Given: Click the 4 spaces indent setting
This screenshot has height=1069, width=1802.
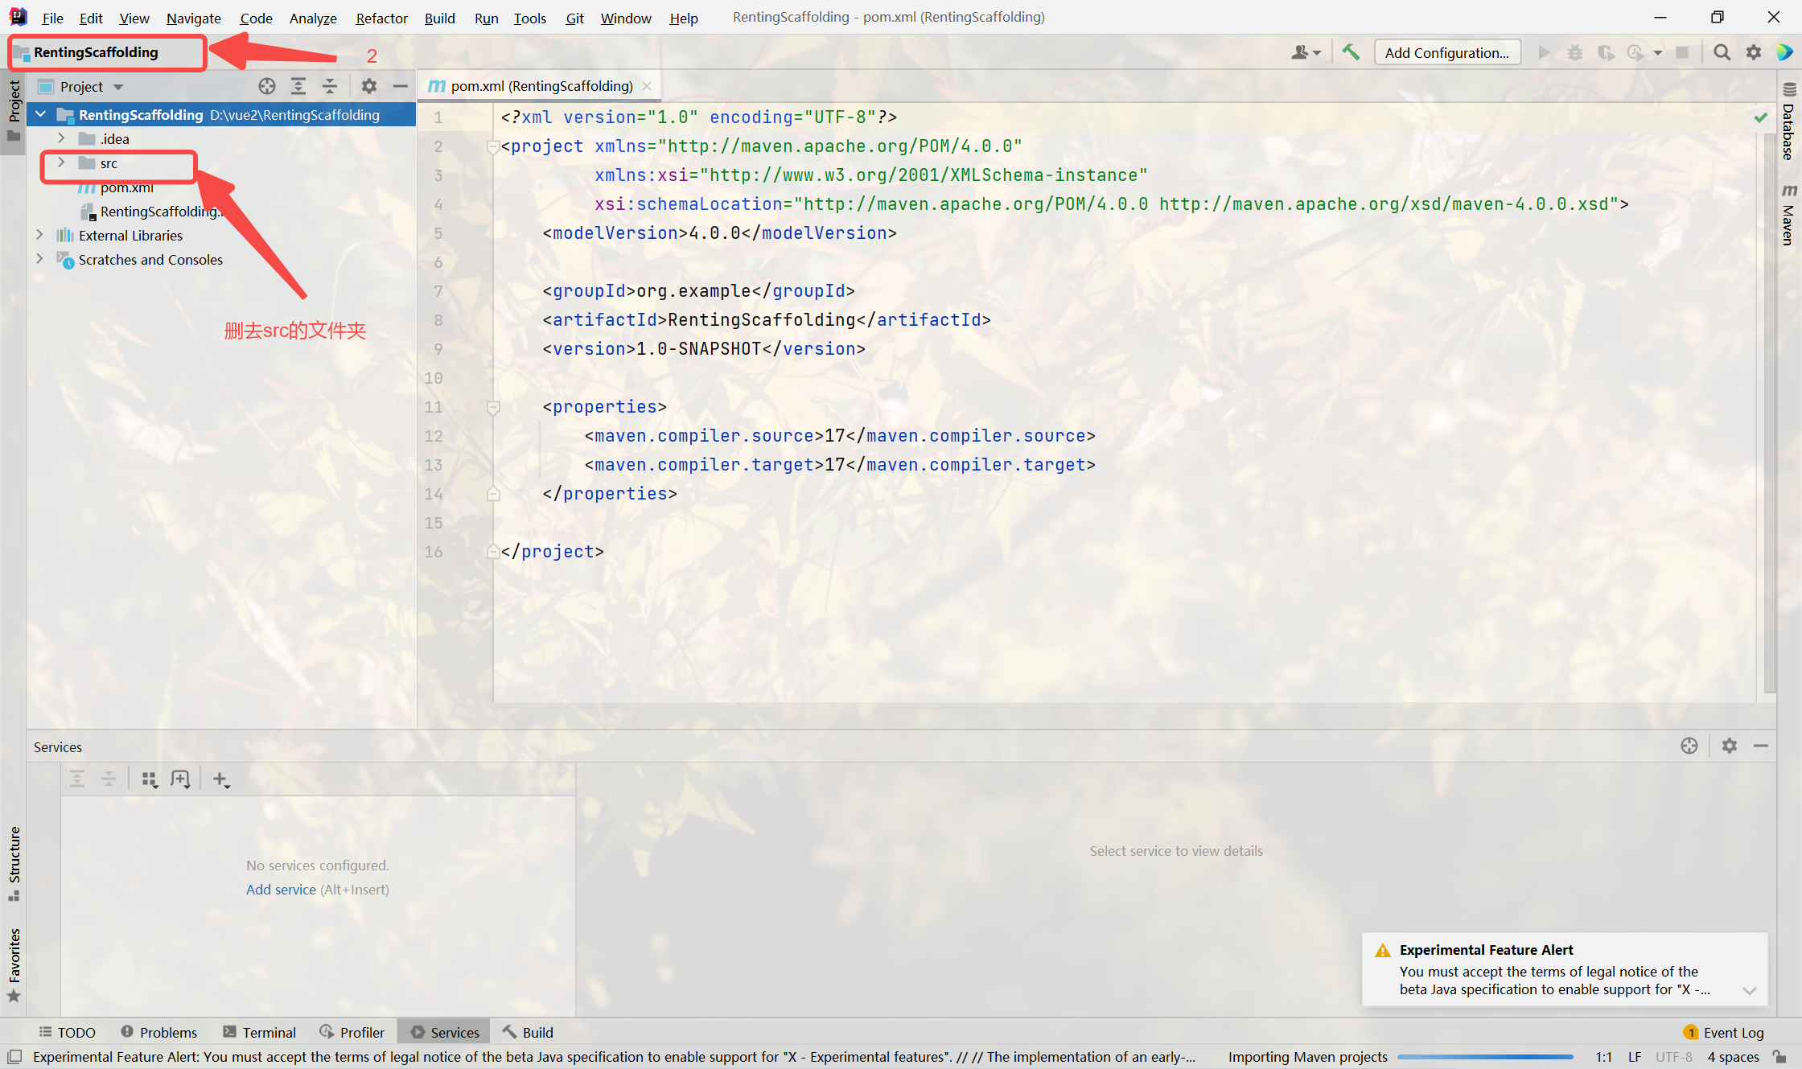Looking at the screenshot, I should click(1733, 1056).
